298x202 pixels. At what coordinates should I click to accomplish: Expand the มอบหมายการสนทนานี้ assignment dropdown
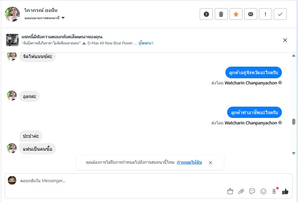pos(45,18)
